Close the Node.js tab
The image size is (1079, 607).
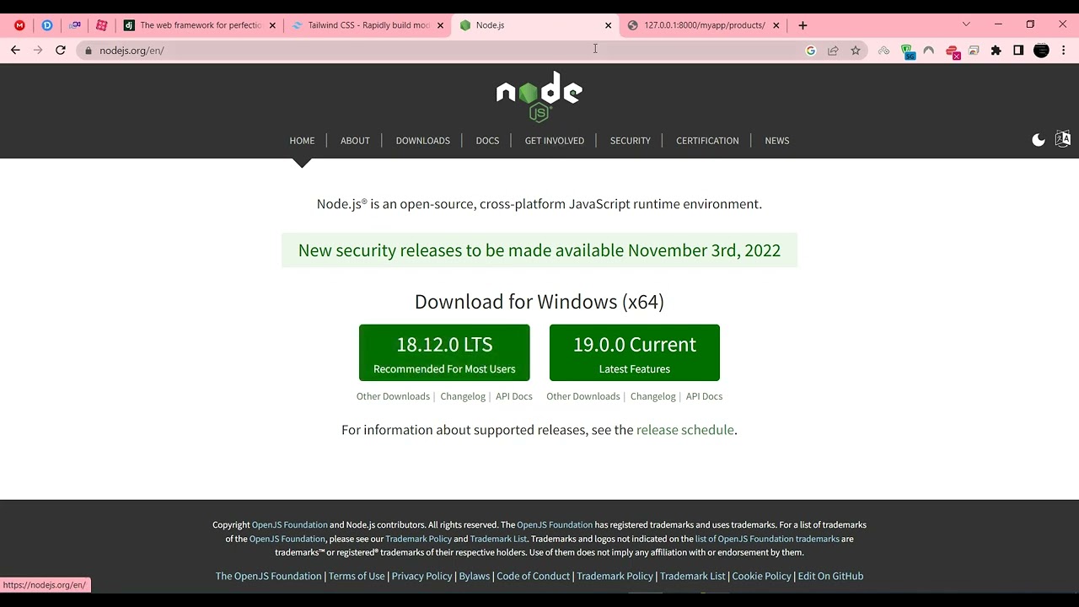click(608, 25)
